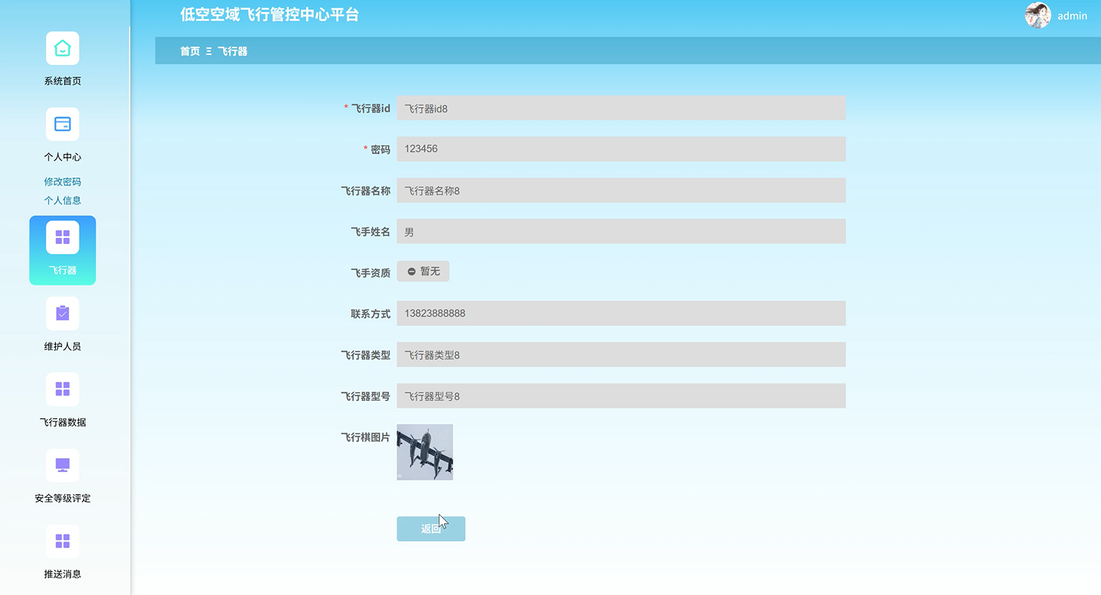
Task: Click the 联系方式 phone number field
Action: tap(620, 313)
